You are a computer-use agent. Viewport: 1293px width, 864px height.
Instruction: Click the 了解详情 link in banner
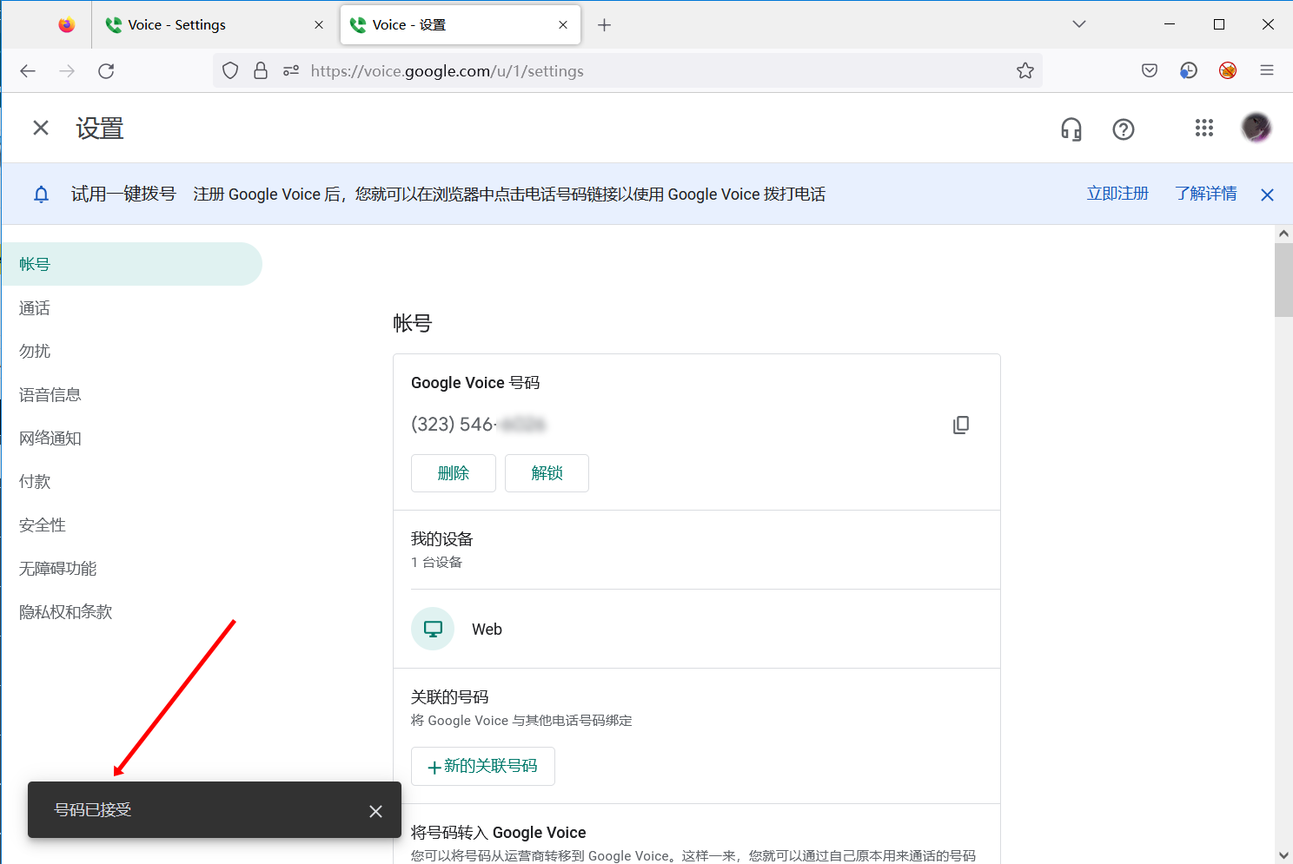(1206, 194)
